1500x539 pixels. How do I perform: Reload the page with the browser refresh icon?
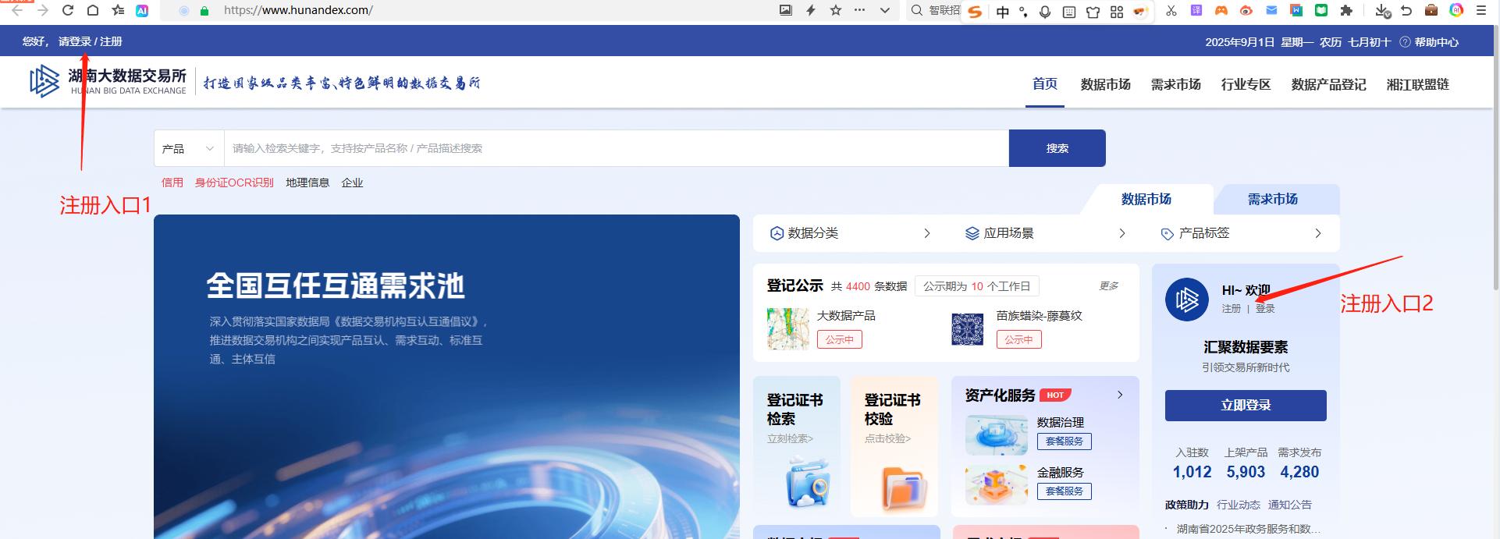(x=68, y=10)
